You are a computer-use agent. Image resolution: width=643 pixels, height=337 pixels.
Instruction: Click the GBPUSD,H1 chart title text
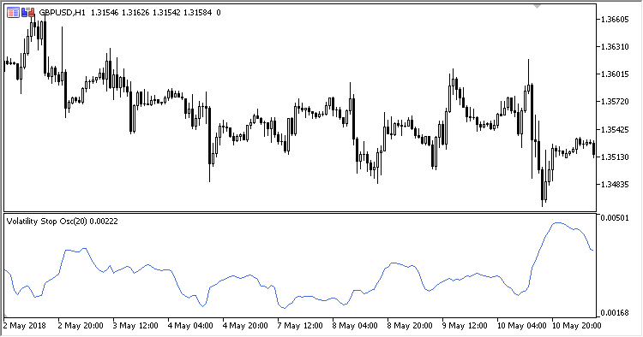[62, 13]
